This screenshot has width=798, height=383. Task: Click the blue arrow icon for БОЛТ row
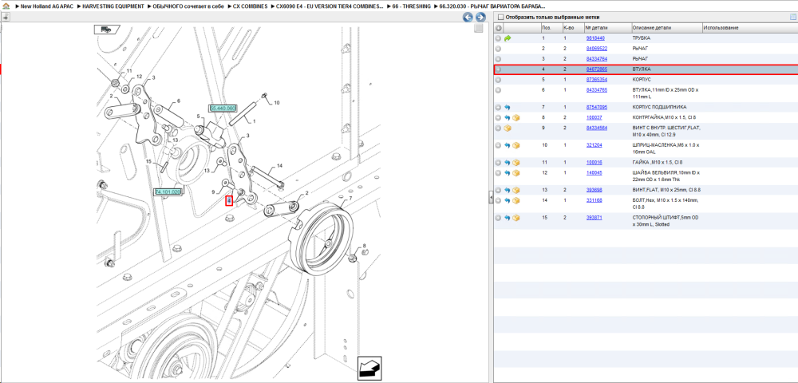(508, 200)
